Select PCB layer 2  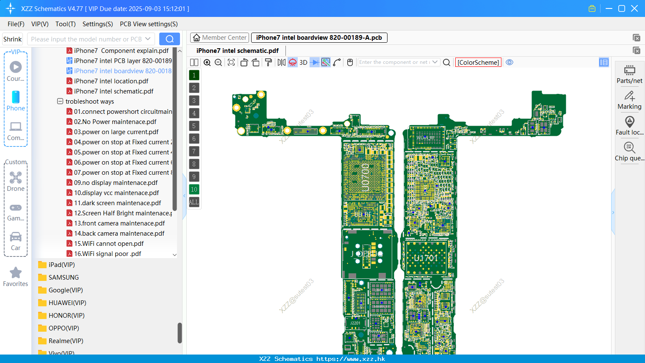point(194,88)
